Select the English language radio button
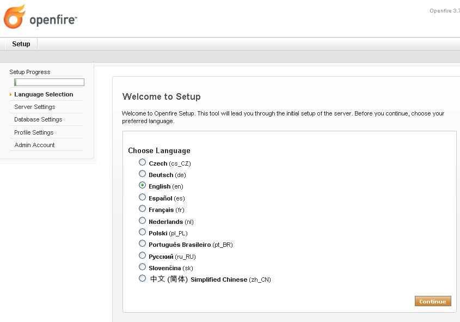The image size is (460, 322). pyautogui.click(x=142, y=185)
